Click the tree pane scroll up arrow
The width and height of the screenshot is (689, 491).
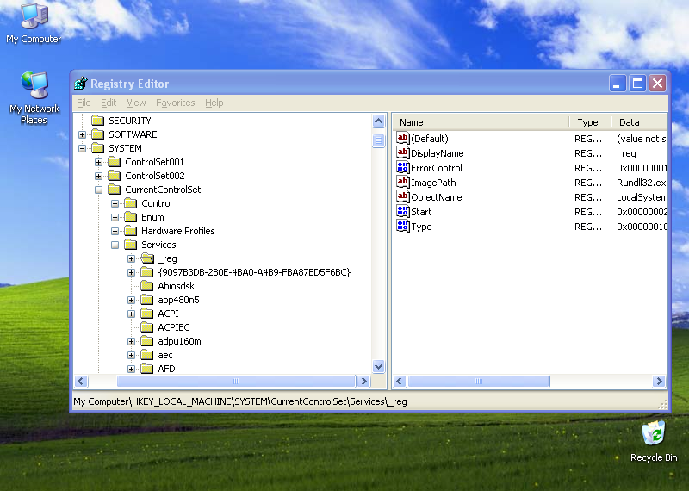(378, 121)
